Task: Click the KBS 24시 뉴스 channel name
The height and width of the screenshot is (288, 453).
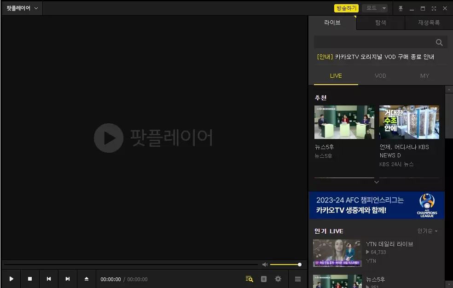Action: click(x=396, y=164)
